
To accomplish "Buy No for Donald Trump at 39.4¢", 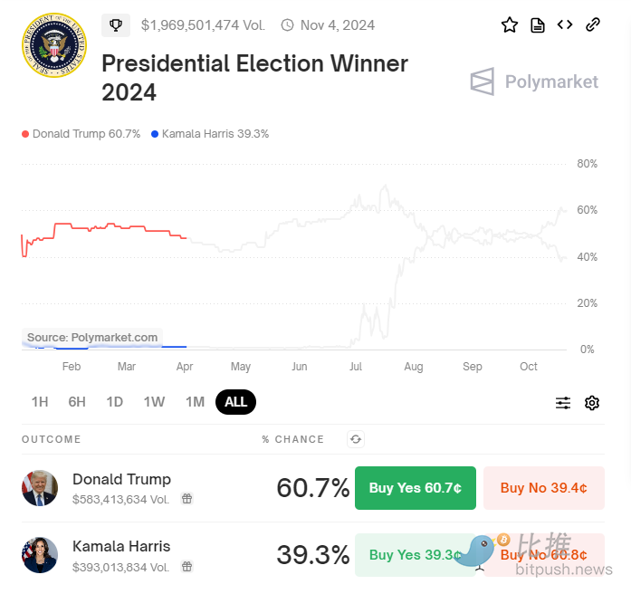I will [543, 488].
